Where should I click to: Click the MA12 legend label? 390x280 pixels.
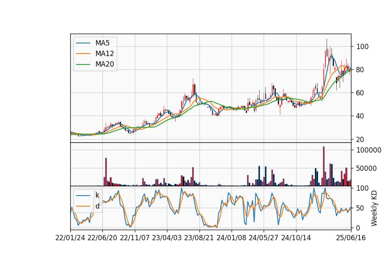[104, 54]
